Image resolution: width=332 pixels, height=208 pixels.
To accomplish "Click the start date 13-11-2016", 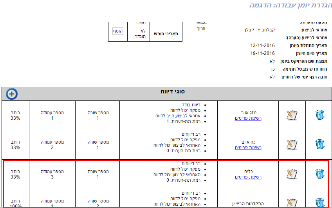I will coord(262,46).
